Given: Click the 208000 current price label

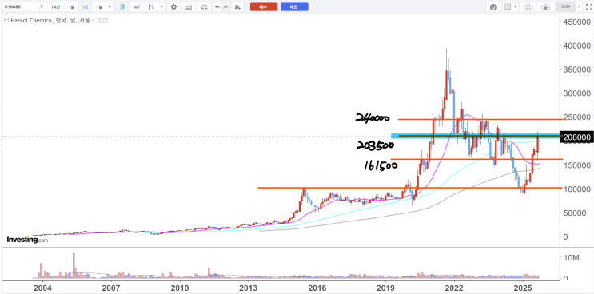Looking at the screenshot, I should coord(577,137).
